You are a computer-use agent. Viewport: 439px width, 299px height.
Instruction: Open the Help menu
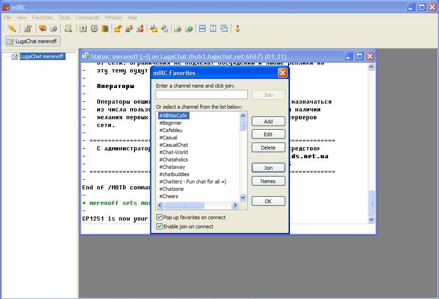click(133, 17)
